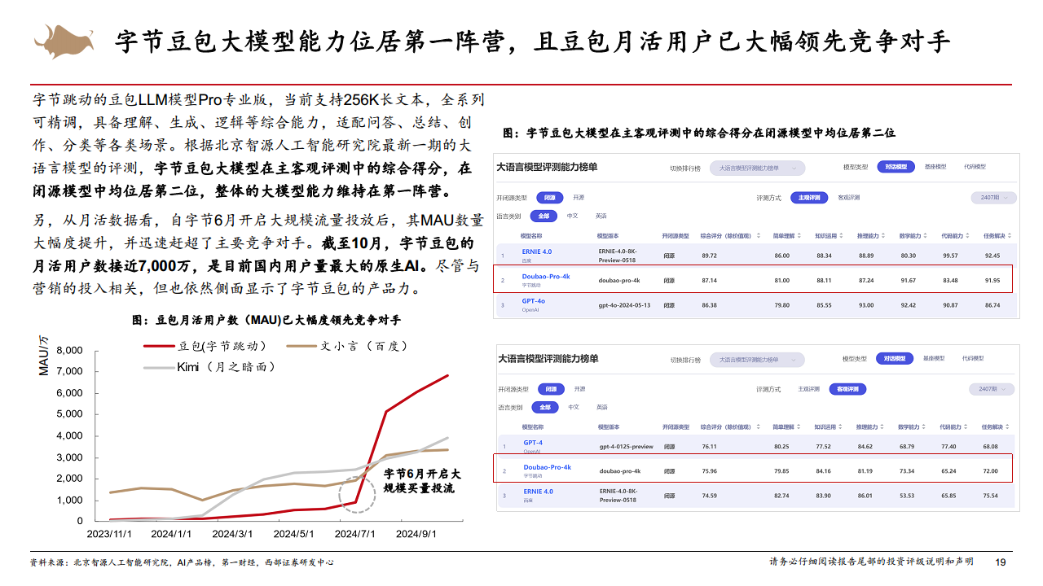Click red 豆包(字节跳动) legend line
The image size is (1043, 586).
pos(159,346)
